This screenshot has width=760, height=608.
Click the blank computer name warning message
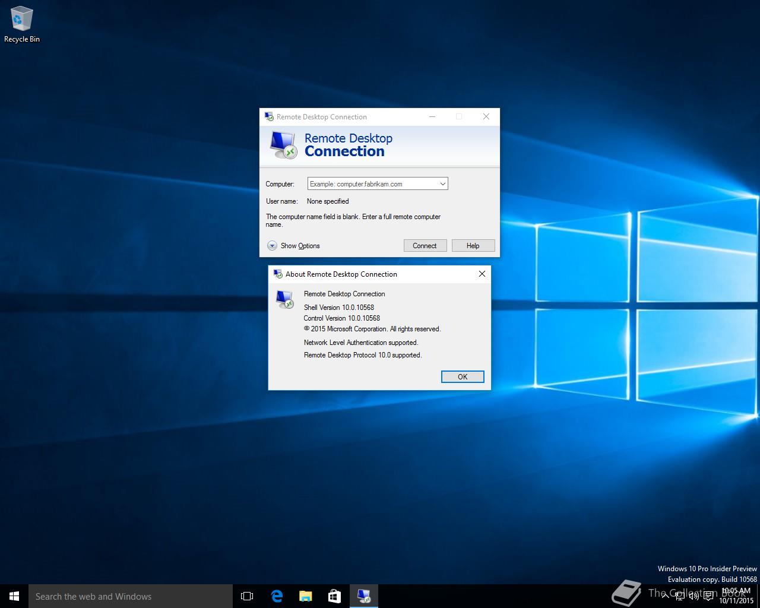[353, 221]
